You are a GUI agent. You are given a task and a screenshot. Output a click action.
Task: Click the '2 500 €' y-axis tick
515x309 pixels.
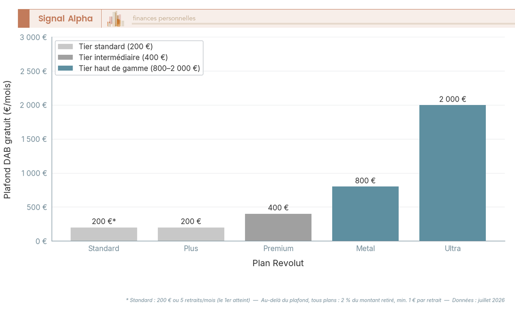33,71
